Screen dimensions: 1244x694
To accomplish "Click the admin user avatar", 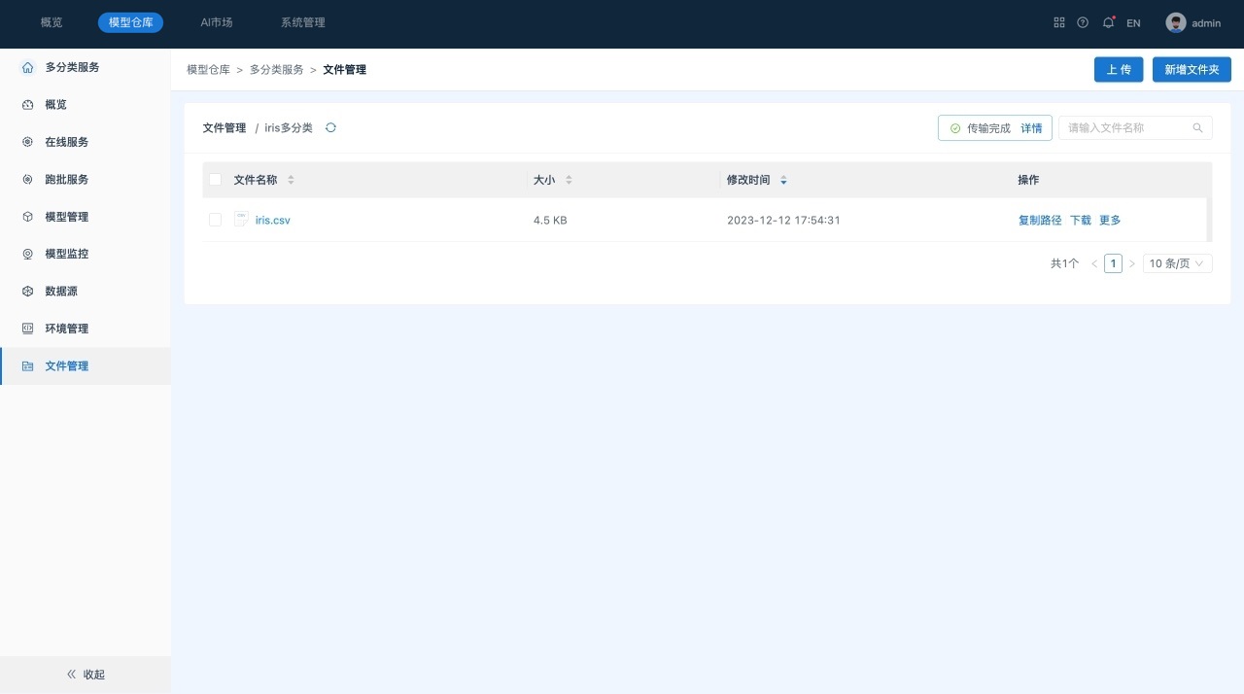I will (x=1176, y=22).
